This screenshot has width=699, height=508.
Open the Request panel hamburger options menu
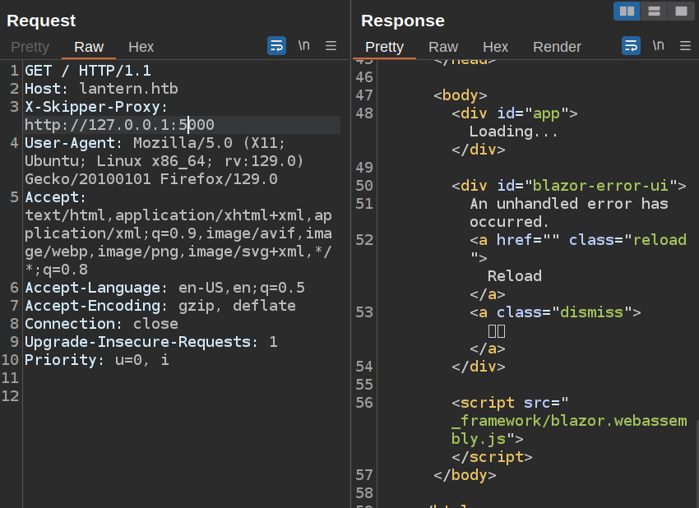click(x=331, y=46)
